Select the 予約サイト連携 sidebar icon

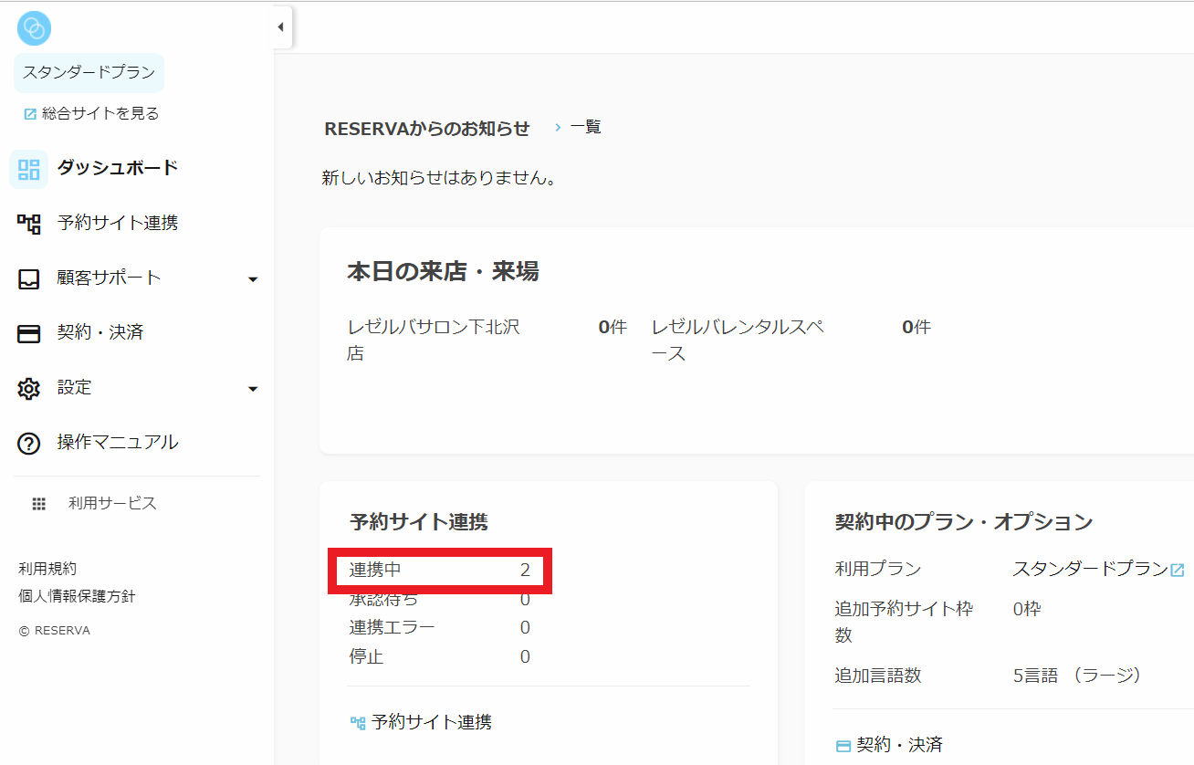click(x=29, y=224)
